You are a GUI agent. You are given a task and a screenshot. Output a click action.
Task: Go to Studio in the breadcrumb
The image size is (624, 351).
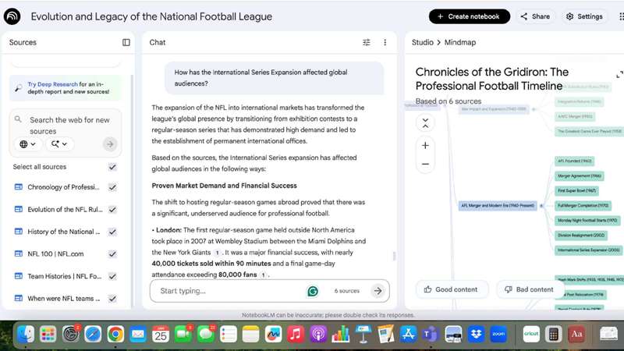pos(422,43)
